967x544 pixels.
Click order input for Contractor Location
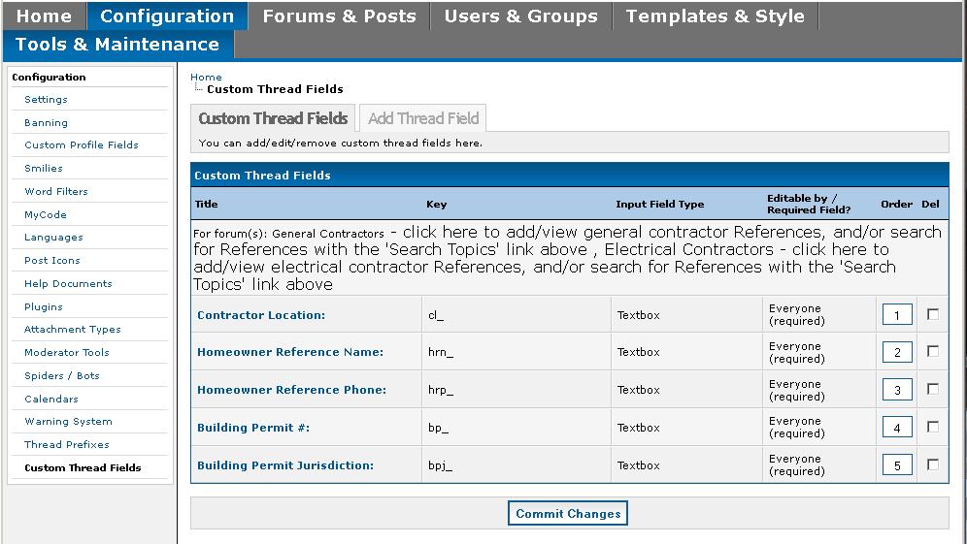(896, 315)
